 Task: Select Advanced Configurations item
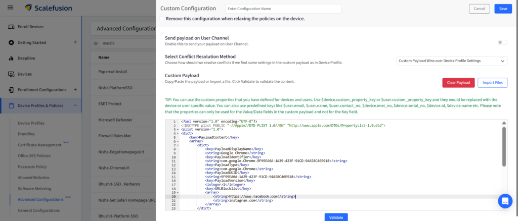click(40, 199)
